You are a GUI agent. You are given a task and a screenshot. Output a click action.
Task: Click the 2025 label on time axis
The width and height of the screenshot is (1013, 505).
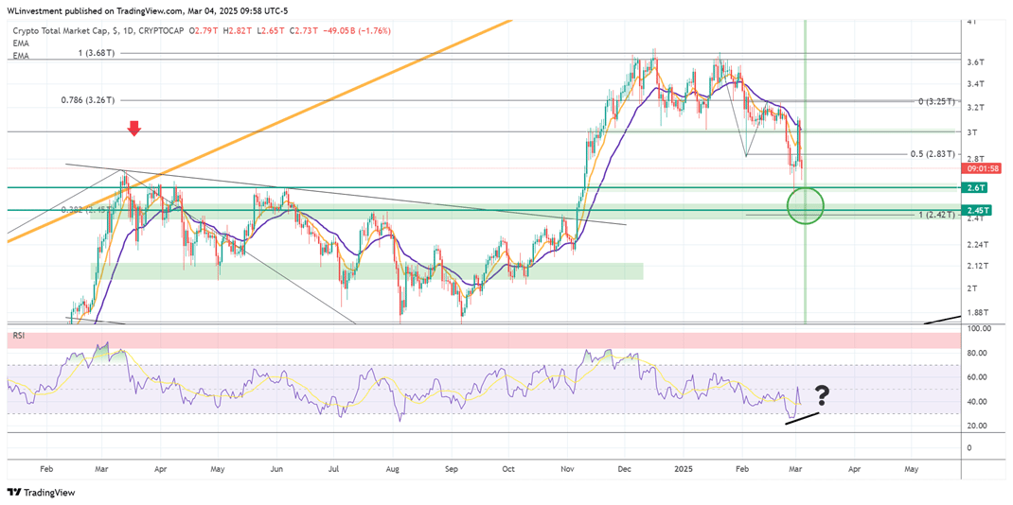684,467
